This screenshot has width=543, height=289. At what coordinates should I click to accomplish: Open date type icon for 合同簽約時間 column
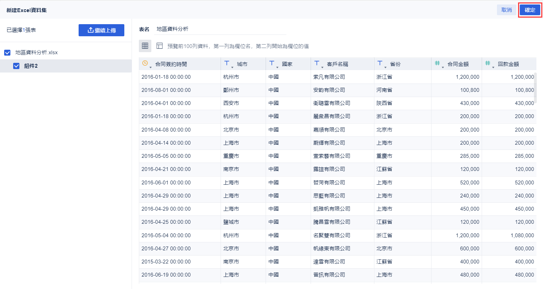click(x=145, y=64)
